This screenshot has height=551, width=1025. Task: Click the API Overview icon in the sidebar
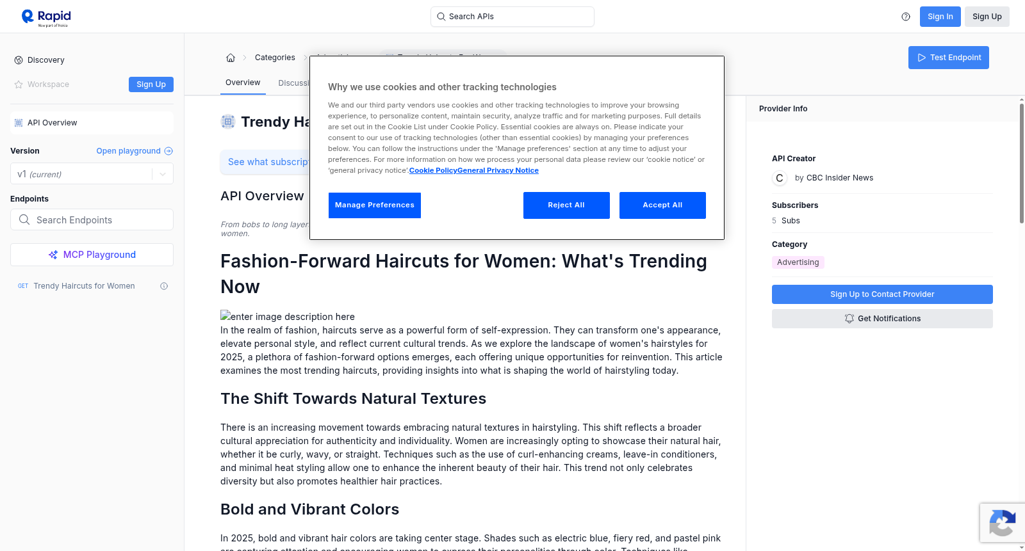[x=19, y=123]
